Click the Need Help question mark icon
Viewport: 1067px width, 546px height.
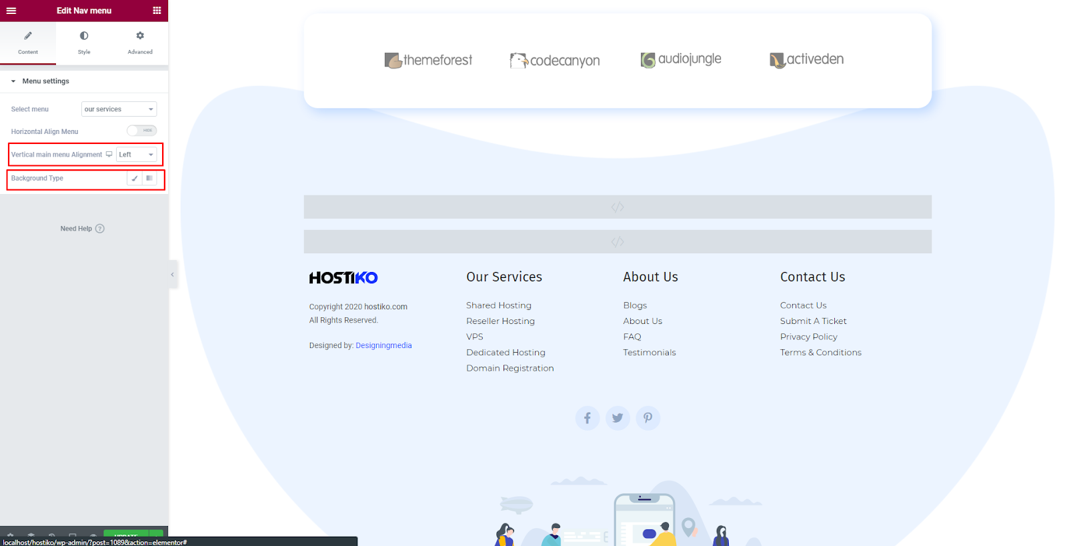tap(100, 229)
